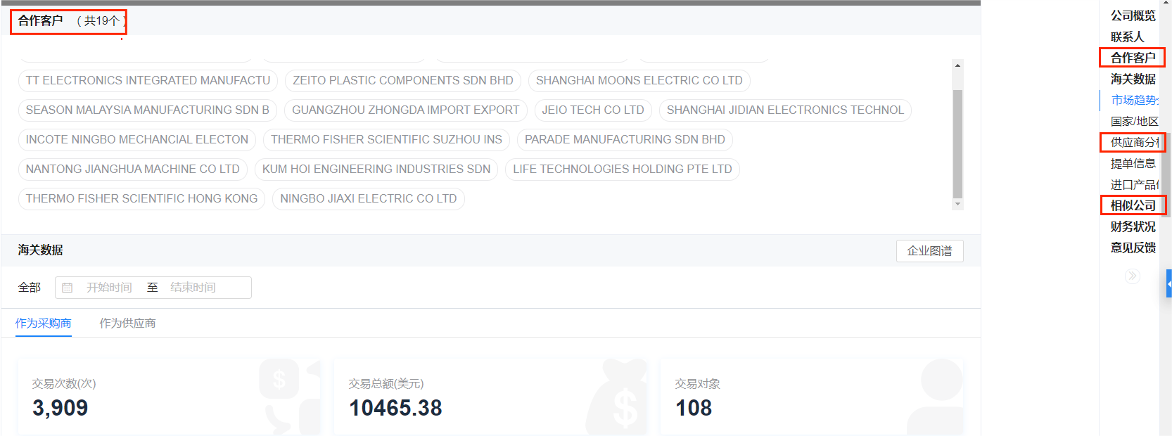Open 提单信息 sidebar sub-item
1172x436 pixels.
(1133, 163)
